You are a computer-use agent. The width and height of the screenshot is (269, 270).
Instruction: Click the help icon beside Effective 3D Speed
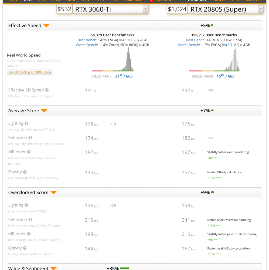click(47, 90)
